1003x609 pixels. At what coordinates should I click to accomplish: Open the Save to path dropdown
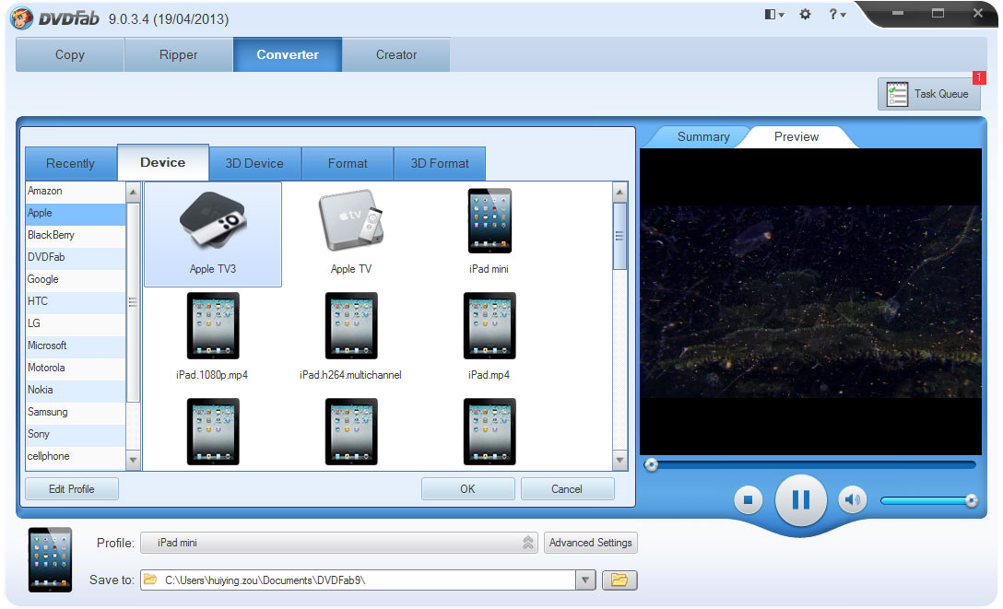click(585, 580)
